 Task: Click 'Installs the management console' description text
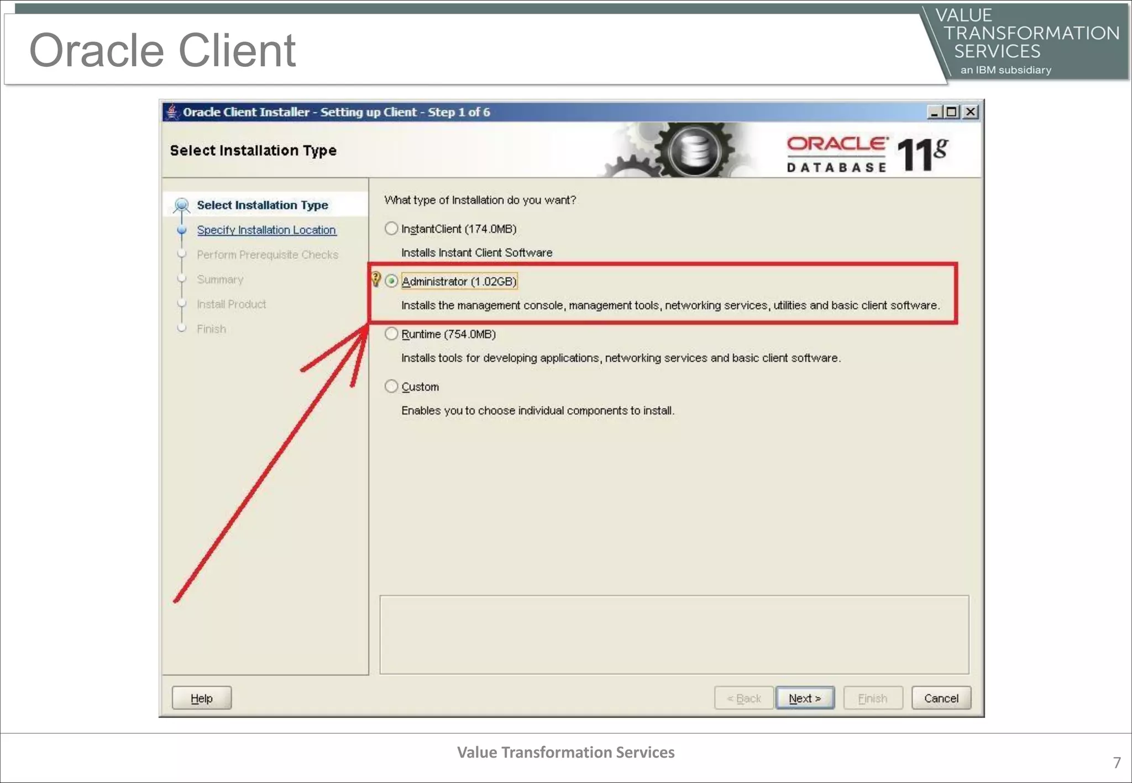[x=670, y=305]
